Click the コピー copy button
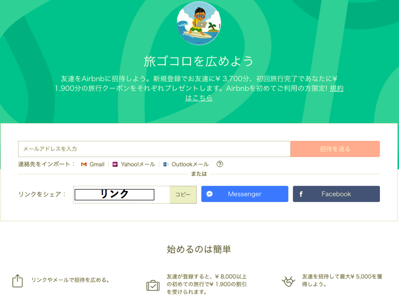 (x=183, y=195)
